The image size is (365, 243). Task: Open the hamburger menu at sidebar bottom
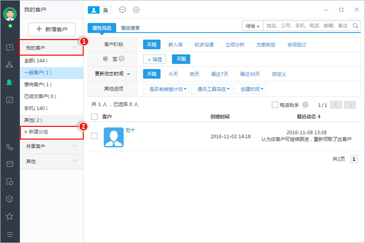[10, 234]
